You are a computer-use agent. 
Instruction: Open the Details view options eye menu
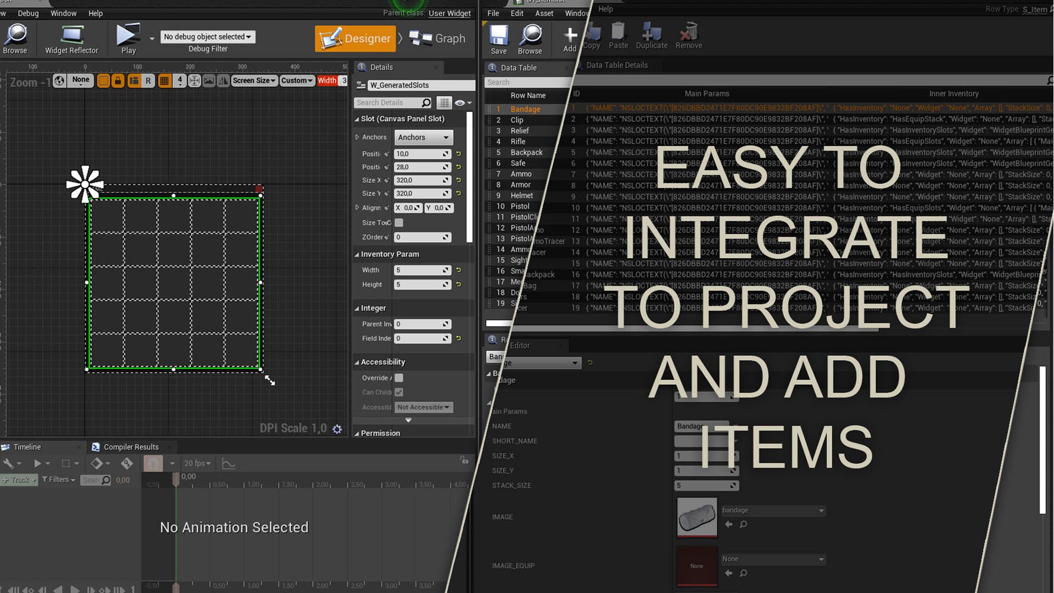(x=463, y=103)
